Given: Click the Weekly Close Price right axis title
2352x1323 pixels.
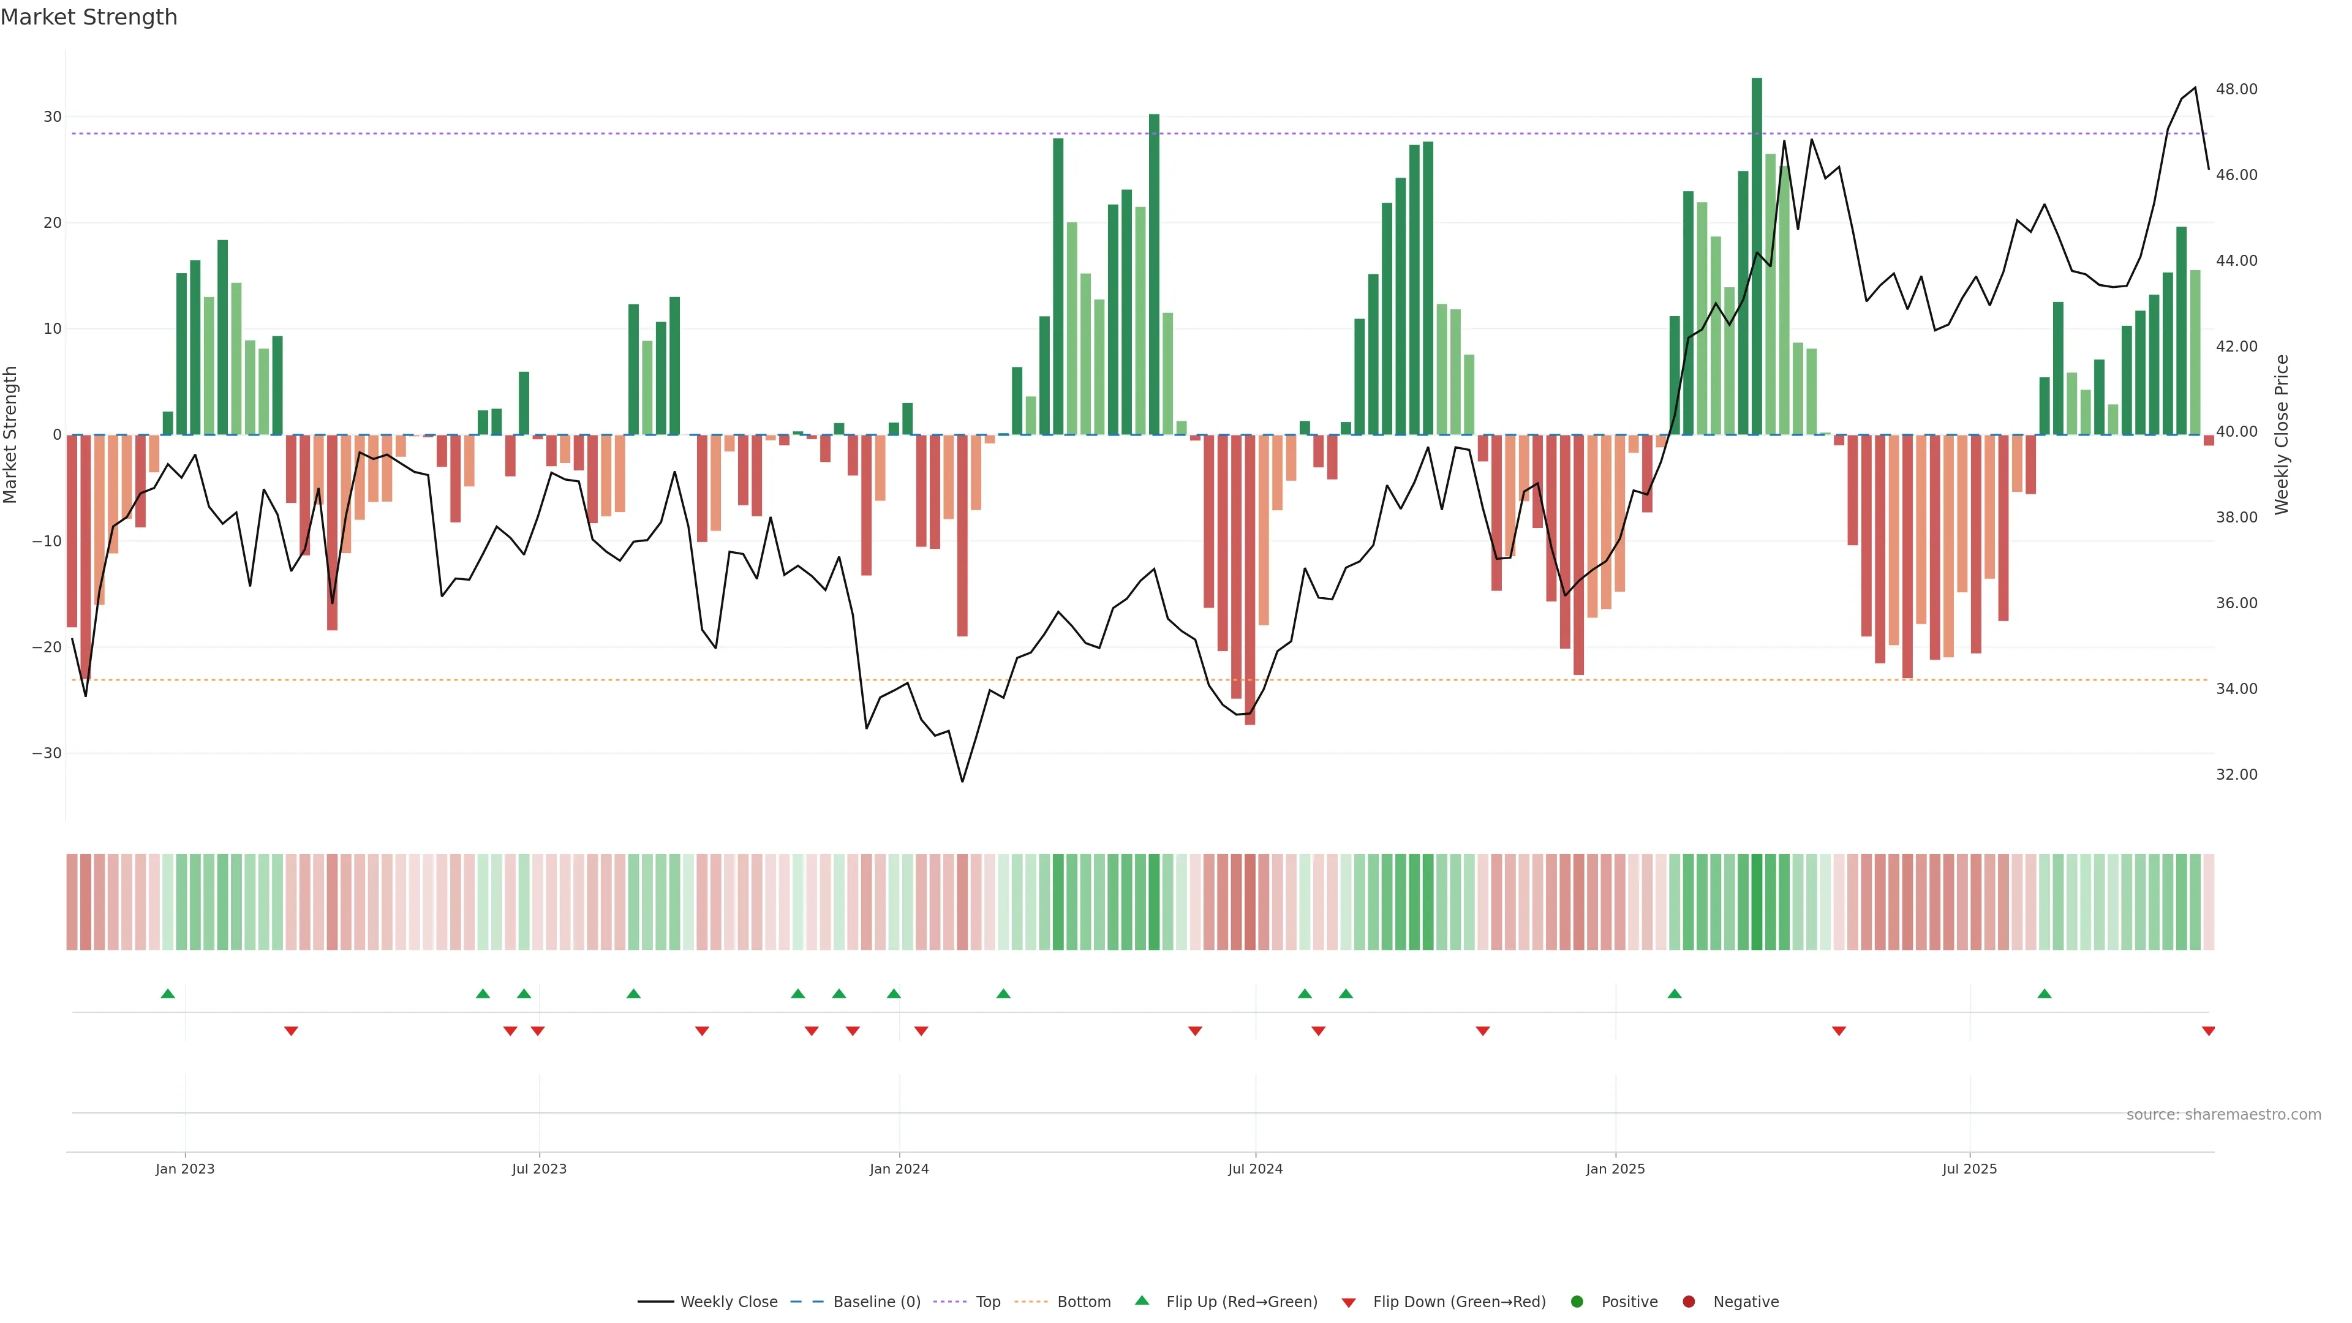Looking at the screenshot, I should (2282, 435).
